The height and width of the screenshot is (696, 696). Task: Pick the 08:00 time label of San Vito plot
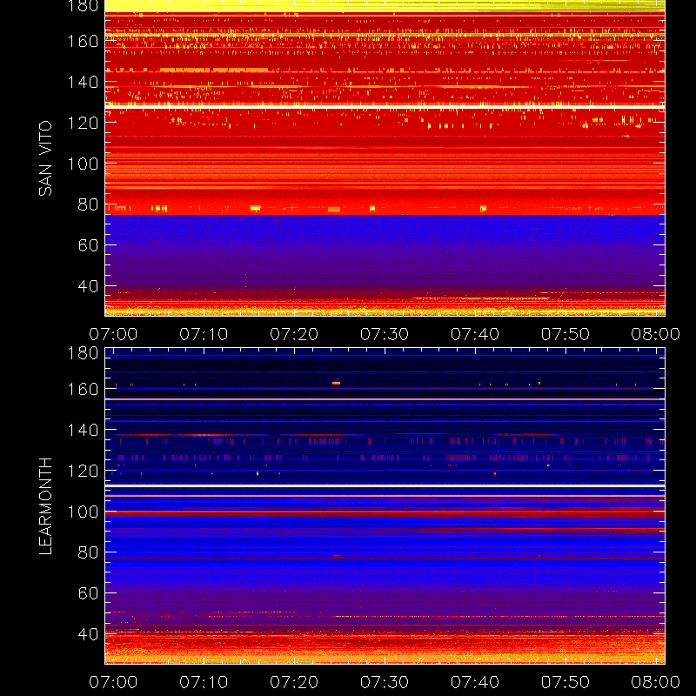656,334
